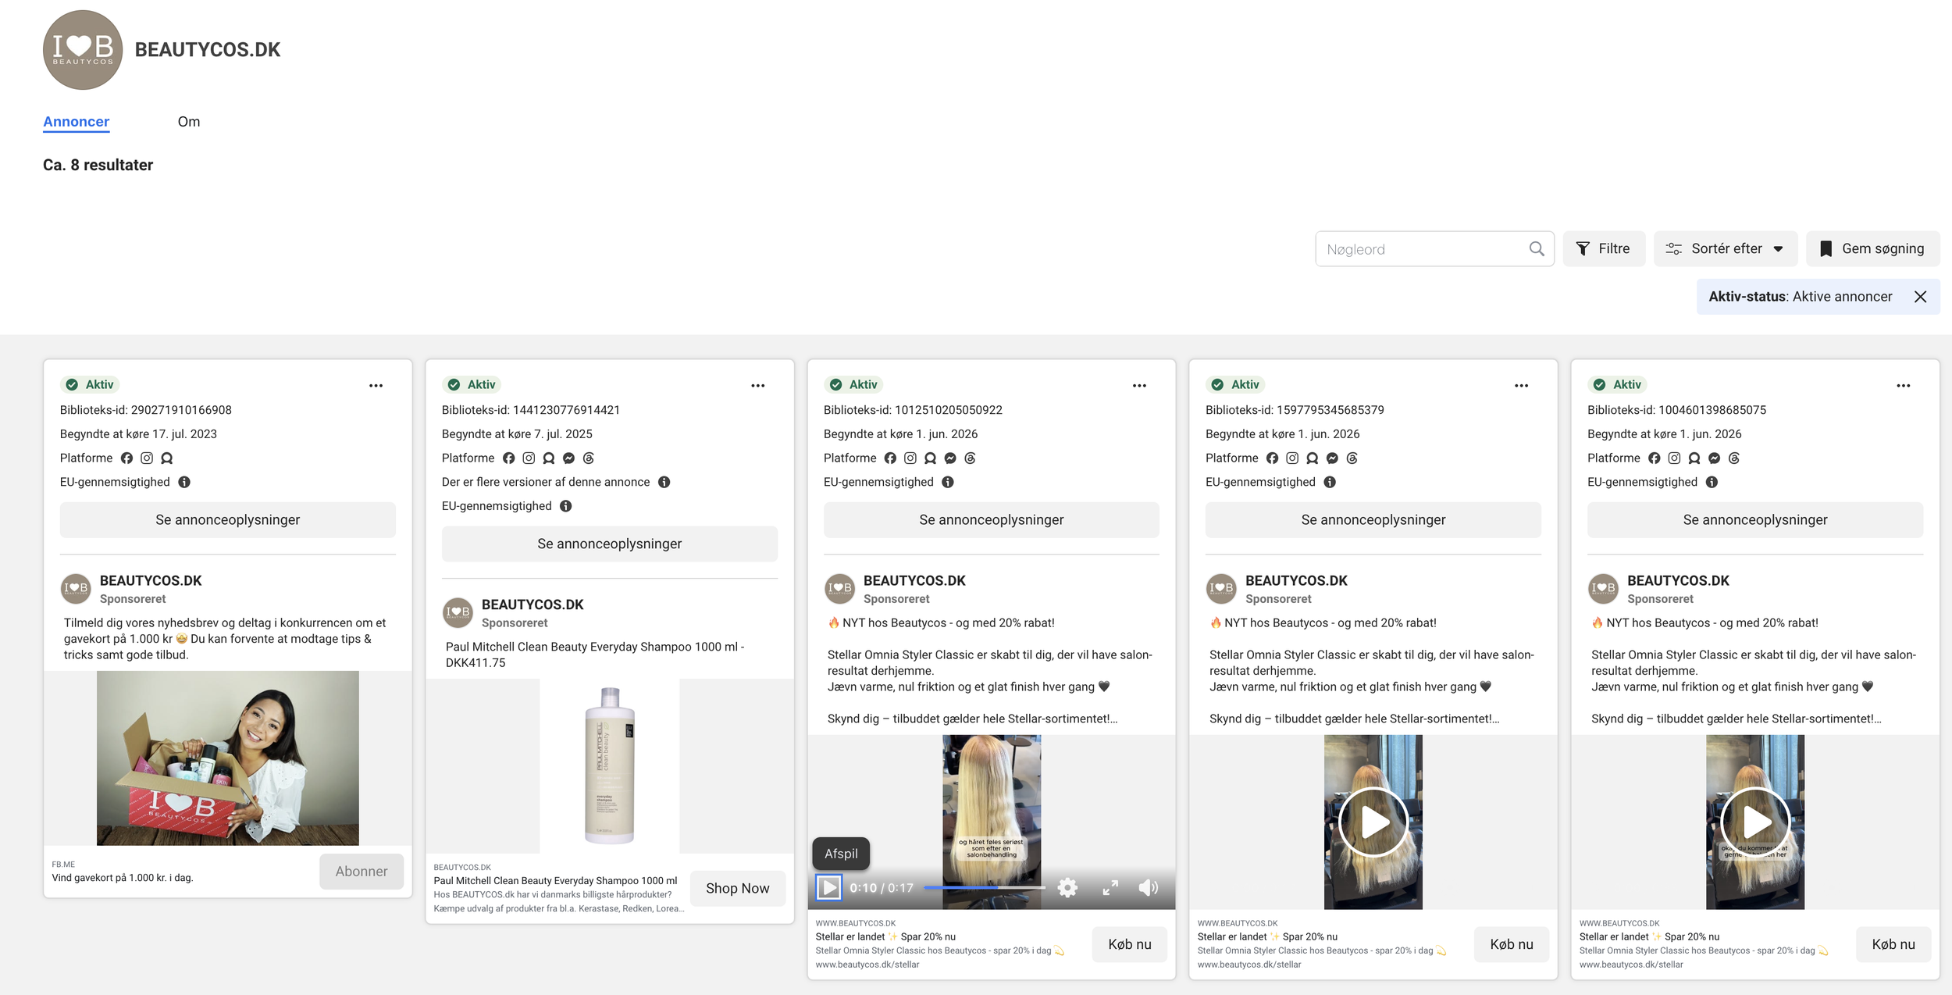
Task: Click Threads platform icon on ad 1004601398685075
Action: (x=1734, y=458)
